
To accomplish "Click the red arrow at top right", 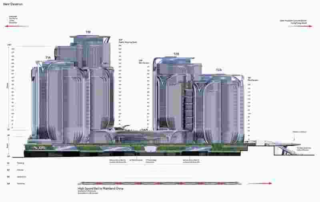I will click(x=300, y=26).
